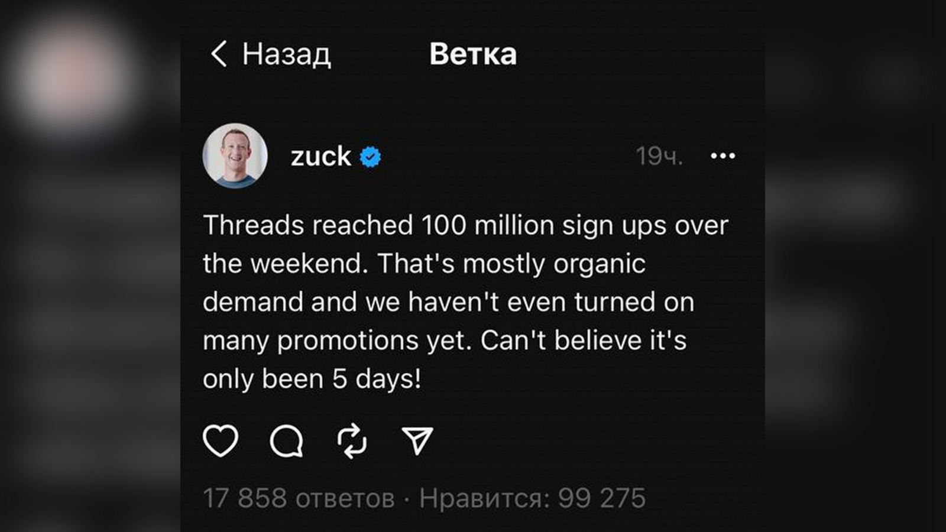The width and height of the screenshot is (946, 532).
Task: Like the post with heart icon
Action: tap(221, 441)
